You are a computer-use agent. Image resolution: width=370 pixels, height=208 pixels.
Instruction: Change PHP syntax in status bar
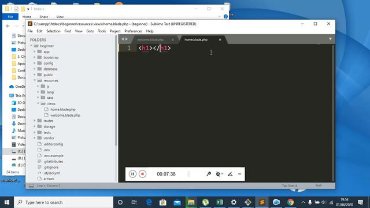pyautogui.click(x=319, y=186)
